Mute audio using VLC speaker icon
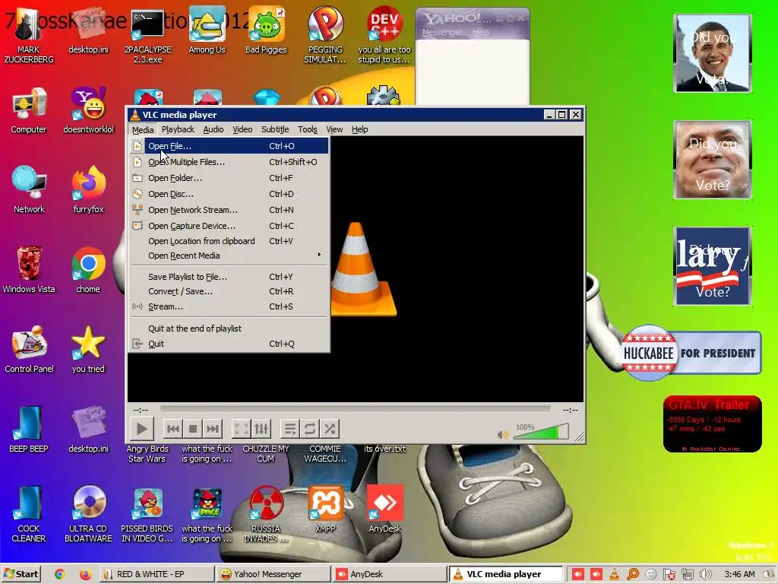 (503, 434)
